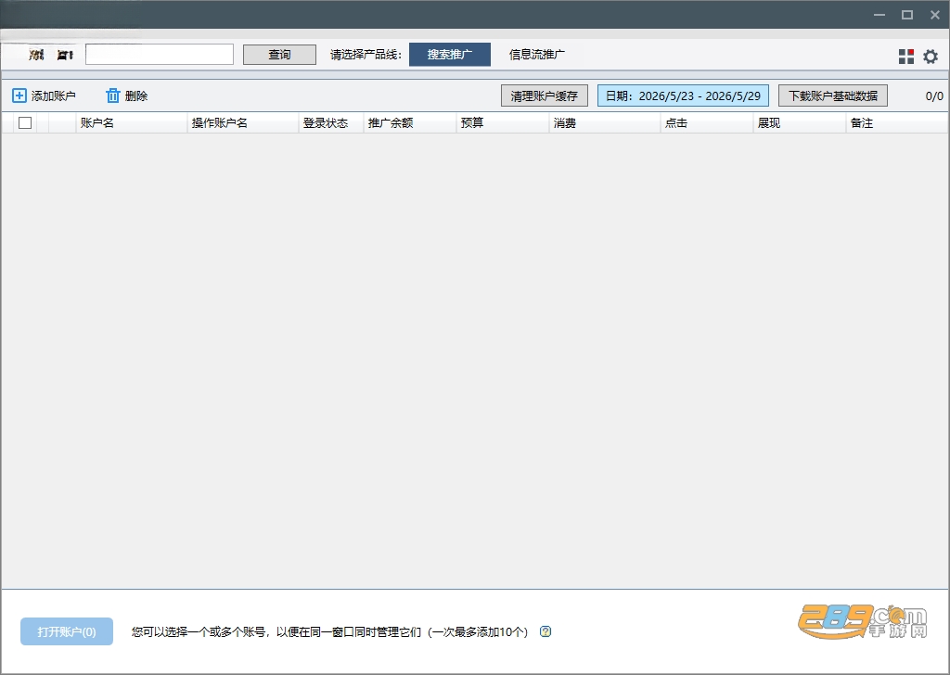Sort by 备注 column header
Image resolution: width=950 pixels, height=675 pixels.
pyautogui.click(x=897, y=123)
